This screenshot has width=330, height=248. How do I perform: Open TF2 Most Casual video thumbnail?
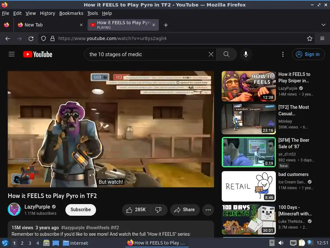coord(248,119)
